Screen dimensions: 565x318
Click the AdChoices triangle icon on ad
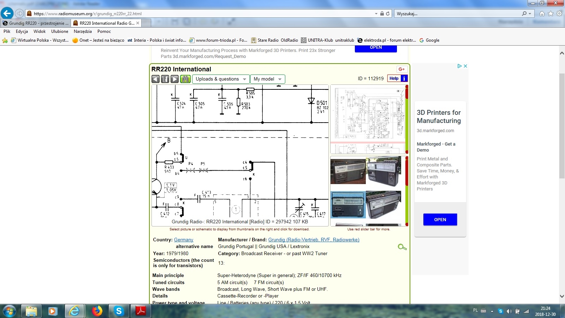point(459,66)
